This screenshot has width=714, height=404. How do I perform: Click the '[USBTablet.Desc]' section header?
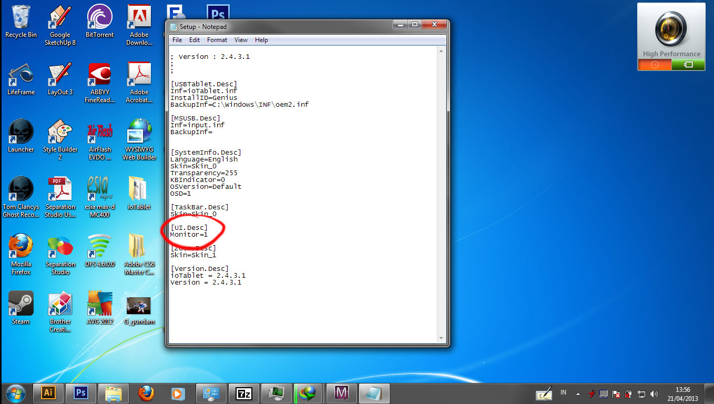click(x=204, y=84)
